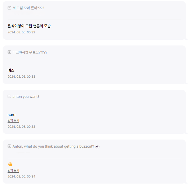Click the reply '은석이형이 그린 앤톤의 모습'
Image resolution: width=189 pixels, height=185 pixels.
[x=29, y=26]
